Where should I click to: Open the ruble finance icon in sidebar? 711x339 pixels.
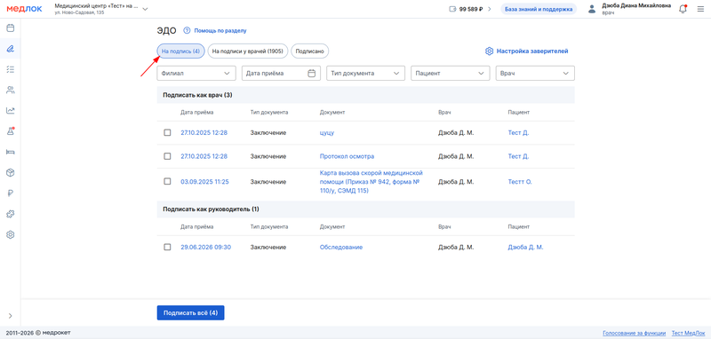10,193
